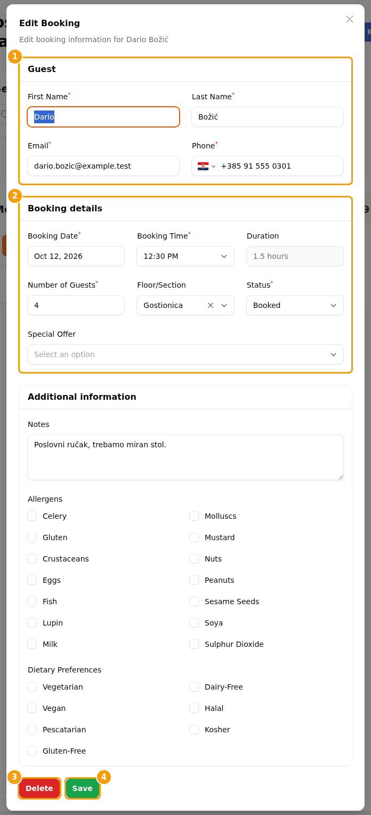Viewport: 371px width, 815px height.
Task: Check the Celery allergen checkbox
Action: coord(32,516)
